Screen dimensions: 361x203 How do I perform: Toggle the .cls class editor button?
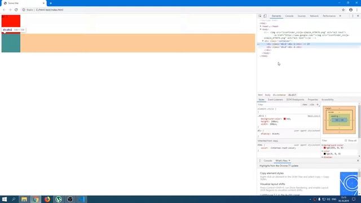(312, 105)
